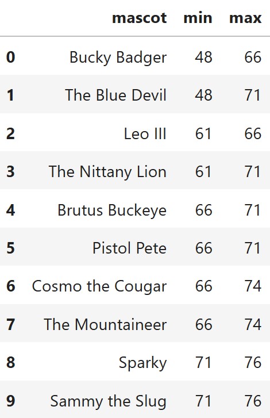The image size is (270, 418).
Task: Click the Leo III mascot cell
Action: coord(145,133)
